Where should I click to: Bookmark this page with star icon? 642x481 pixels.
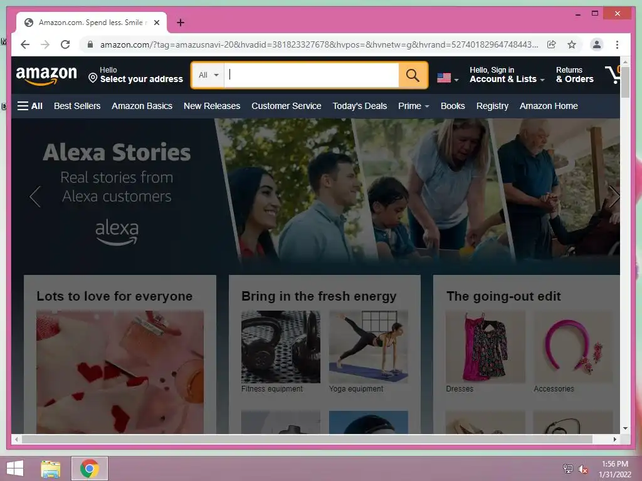(572, 44)
